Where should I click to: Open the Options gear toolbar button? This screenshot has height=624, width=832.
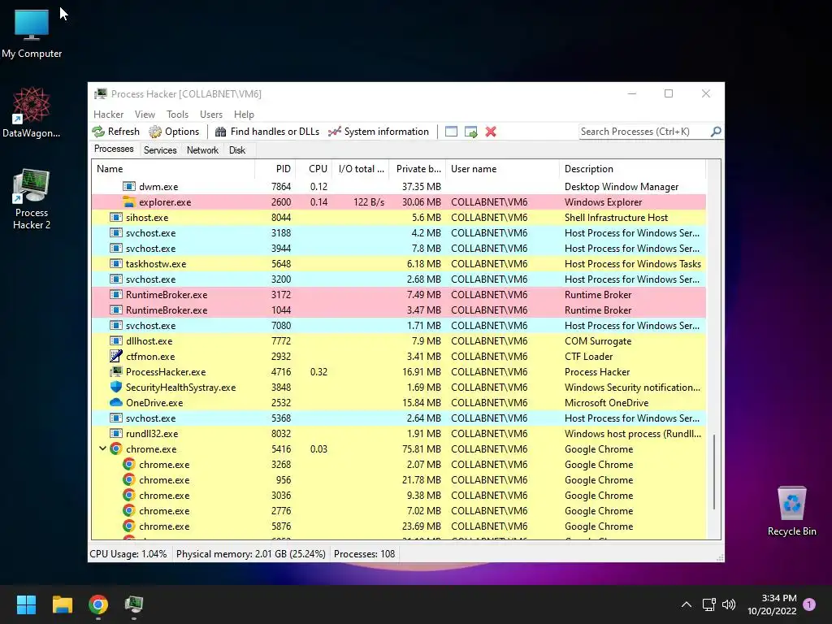[x=174, y=132]
